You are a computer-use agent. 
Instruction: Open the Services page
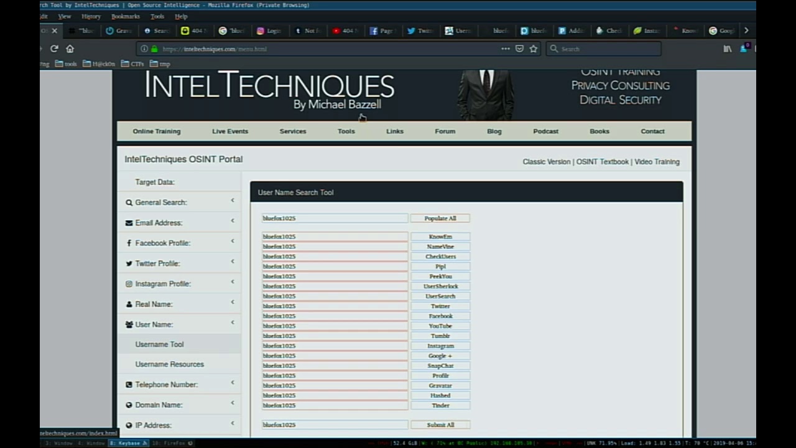[293, 131]
